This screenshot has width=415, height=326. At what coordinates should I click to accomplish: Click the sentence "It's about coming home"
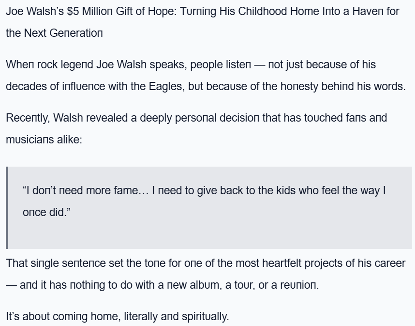pyautogui.click(x=117, y=316)
